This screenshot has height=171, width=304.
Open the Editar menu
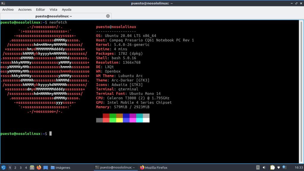pos(40,9)
